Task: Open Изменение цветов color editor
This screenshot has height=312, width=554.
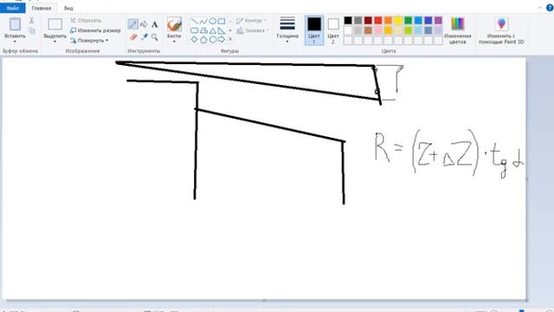Action: coord(458,30)
